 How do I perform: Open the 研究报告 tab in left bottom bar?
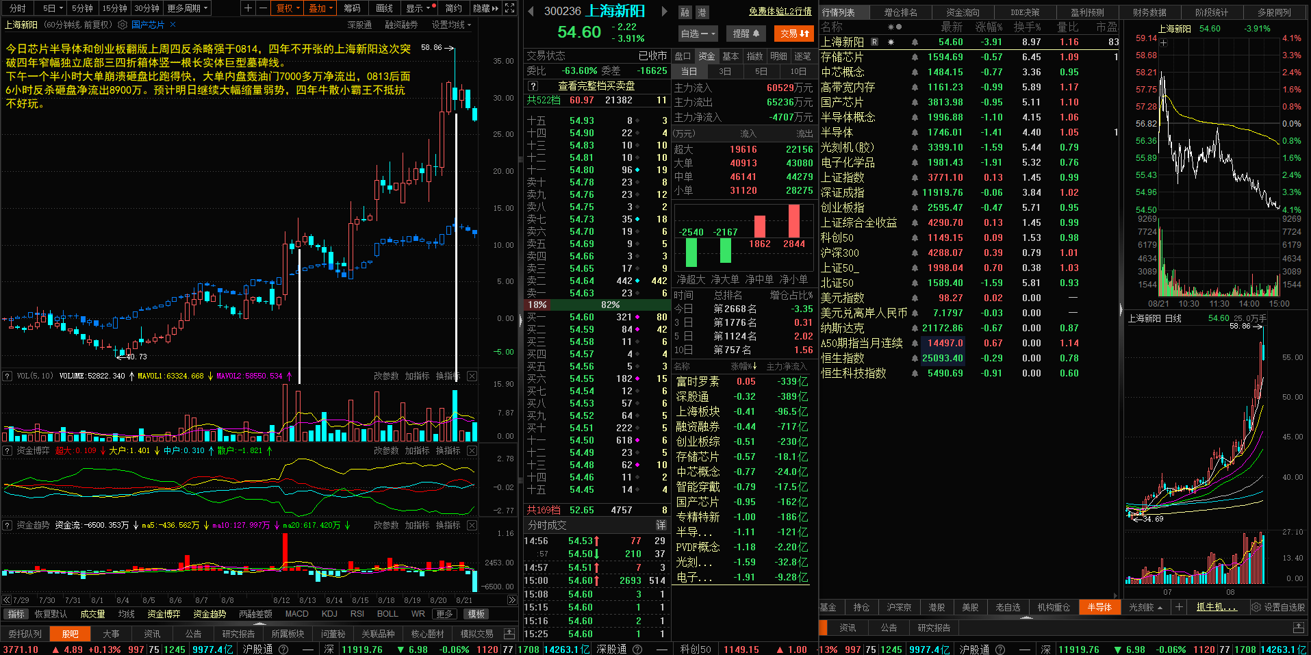point(238,634)
